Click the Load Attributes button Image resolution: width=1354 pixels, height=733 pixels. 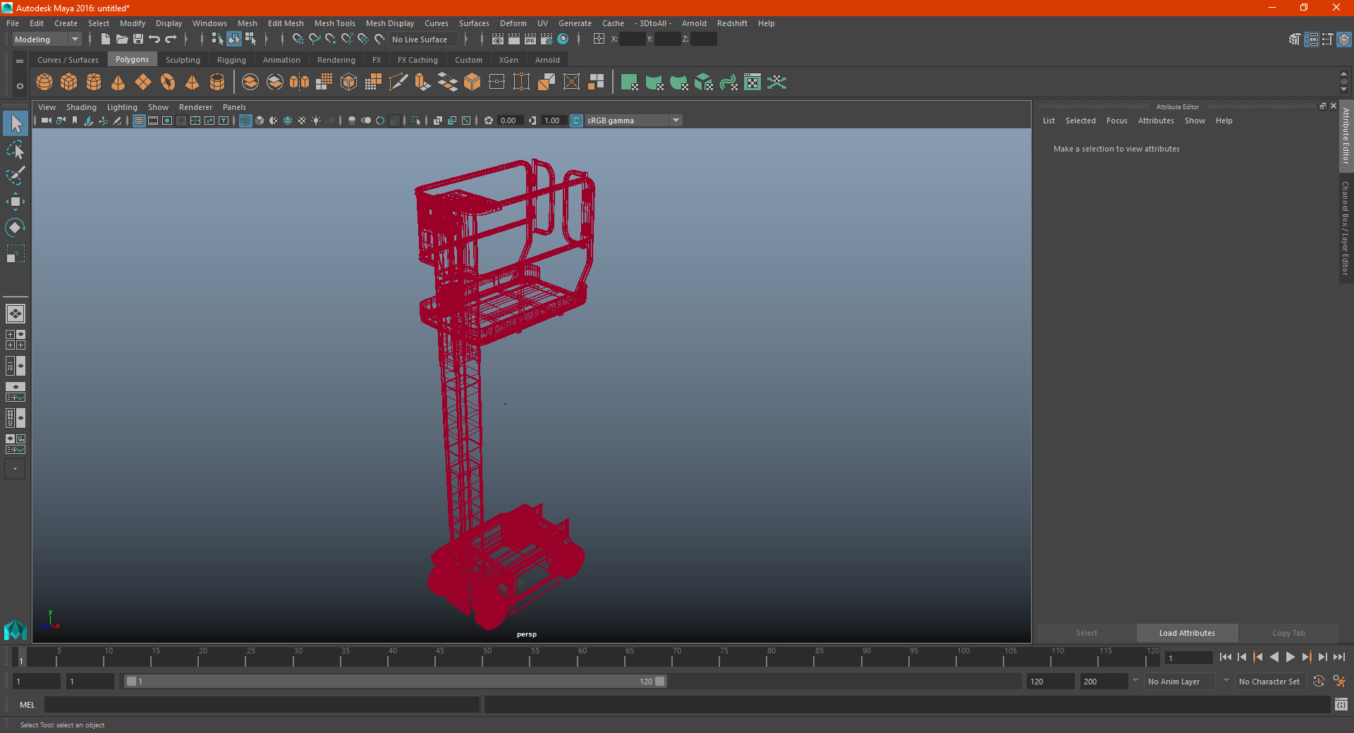[1187, 633]
